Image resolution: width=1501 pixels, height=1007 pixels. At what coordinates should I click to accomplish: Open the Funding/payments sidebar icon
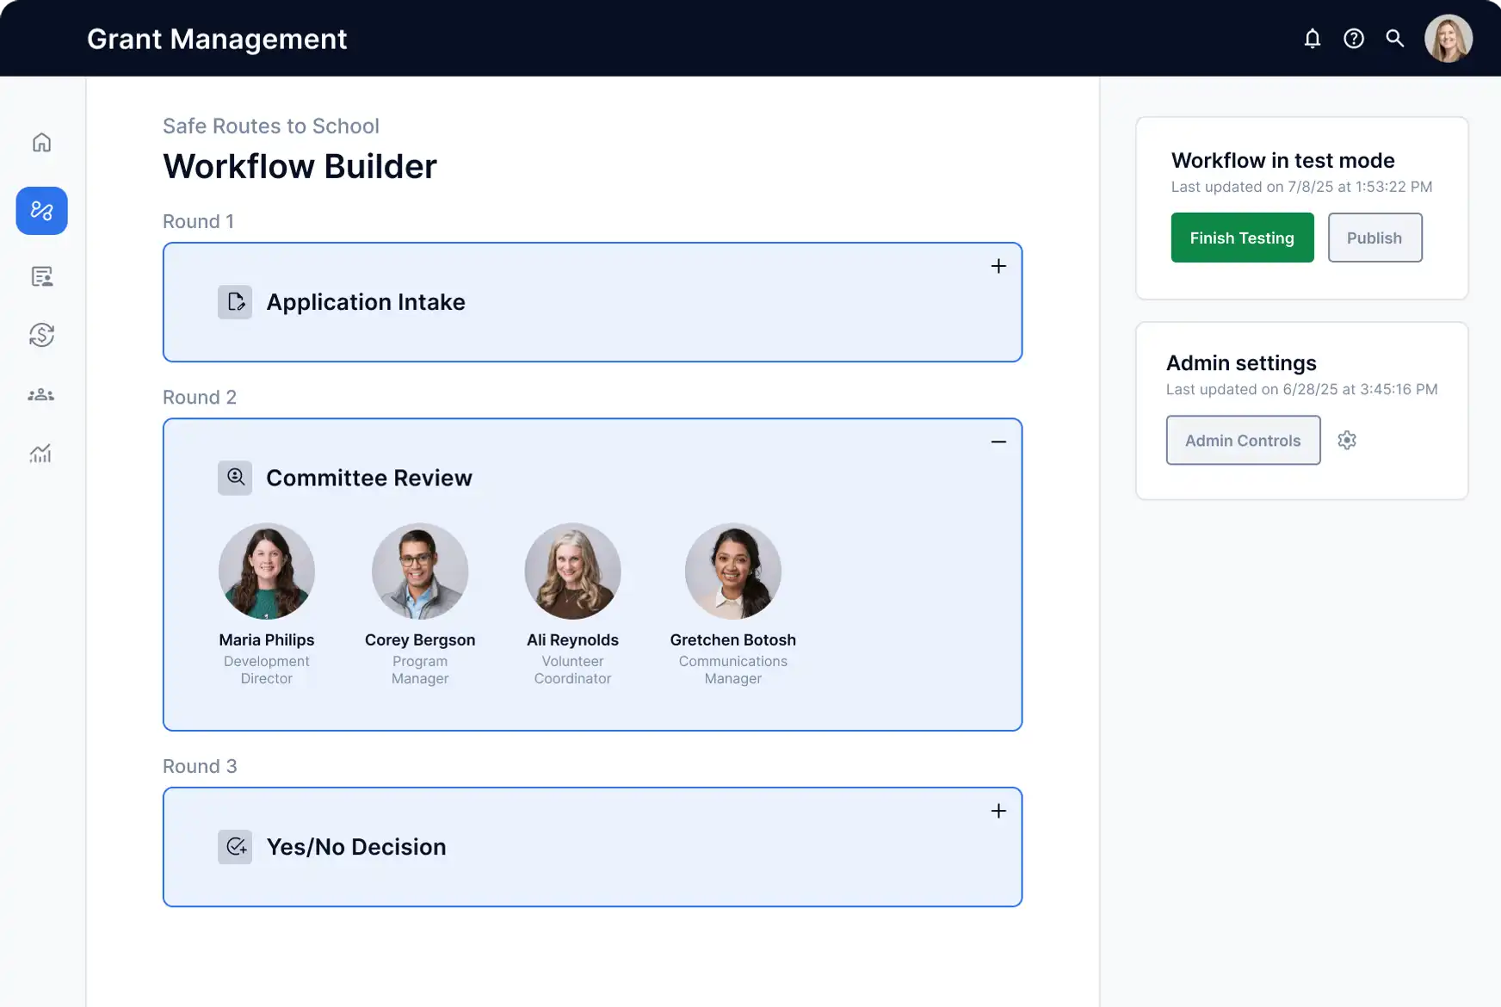[40, 336]
